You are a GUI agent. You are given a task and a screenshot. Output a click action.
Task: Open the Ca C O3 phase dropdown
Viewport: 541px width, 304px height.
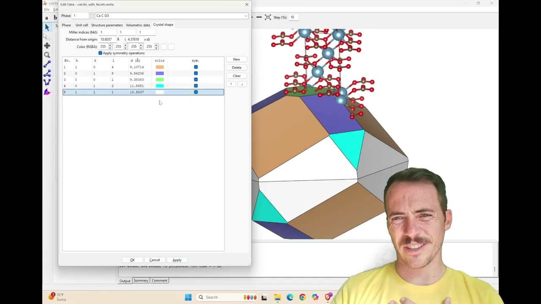pyautogui.click(x=172, y=16)
